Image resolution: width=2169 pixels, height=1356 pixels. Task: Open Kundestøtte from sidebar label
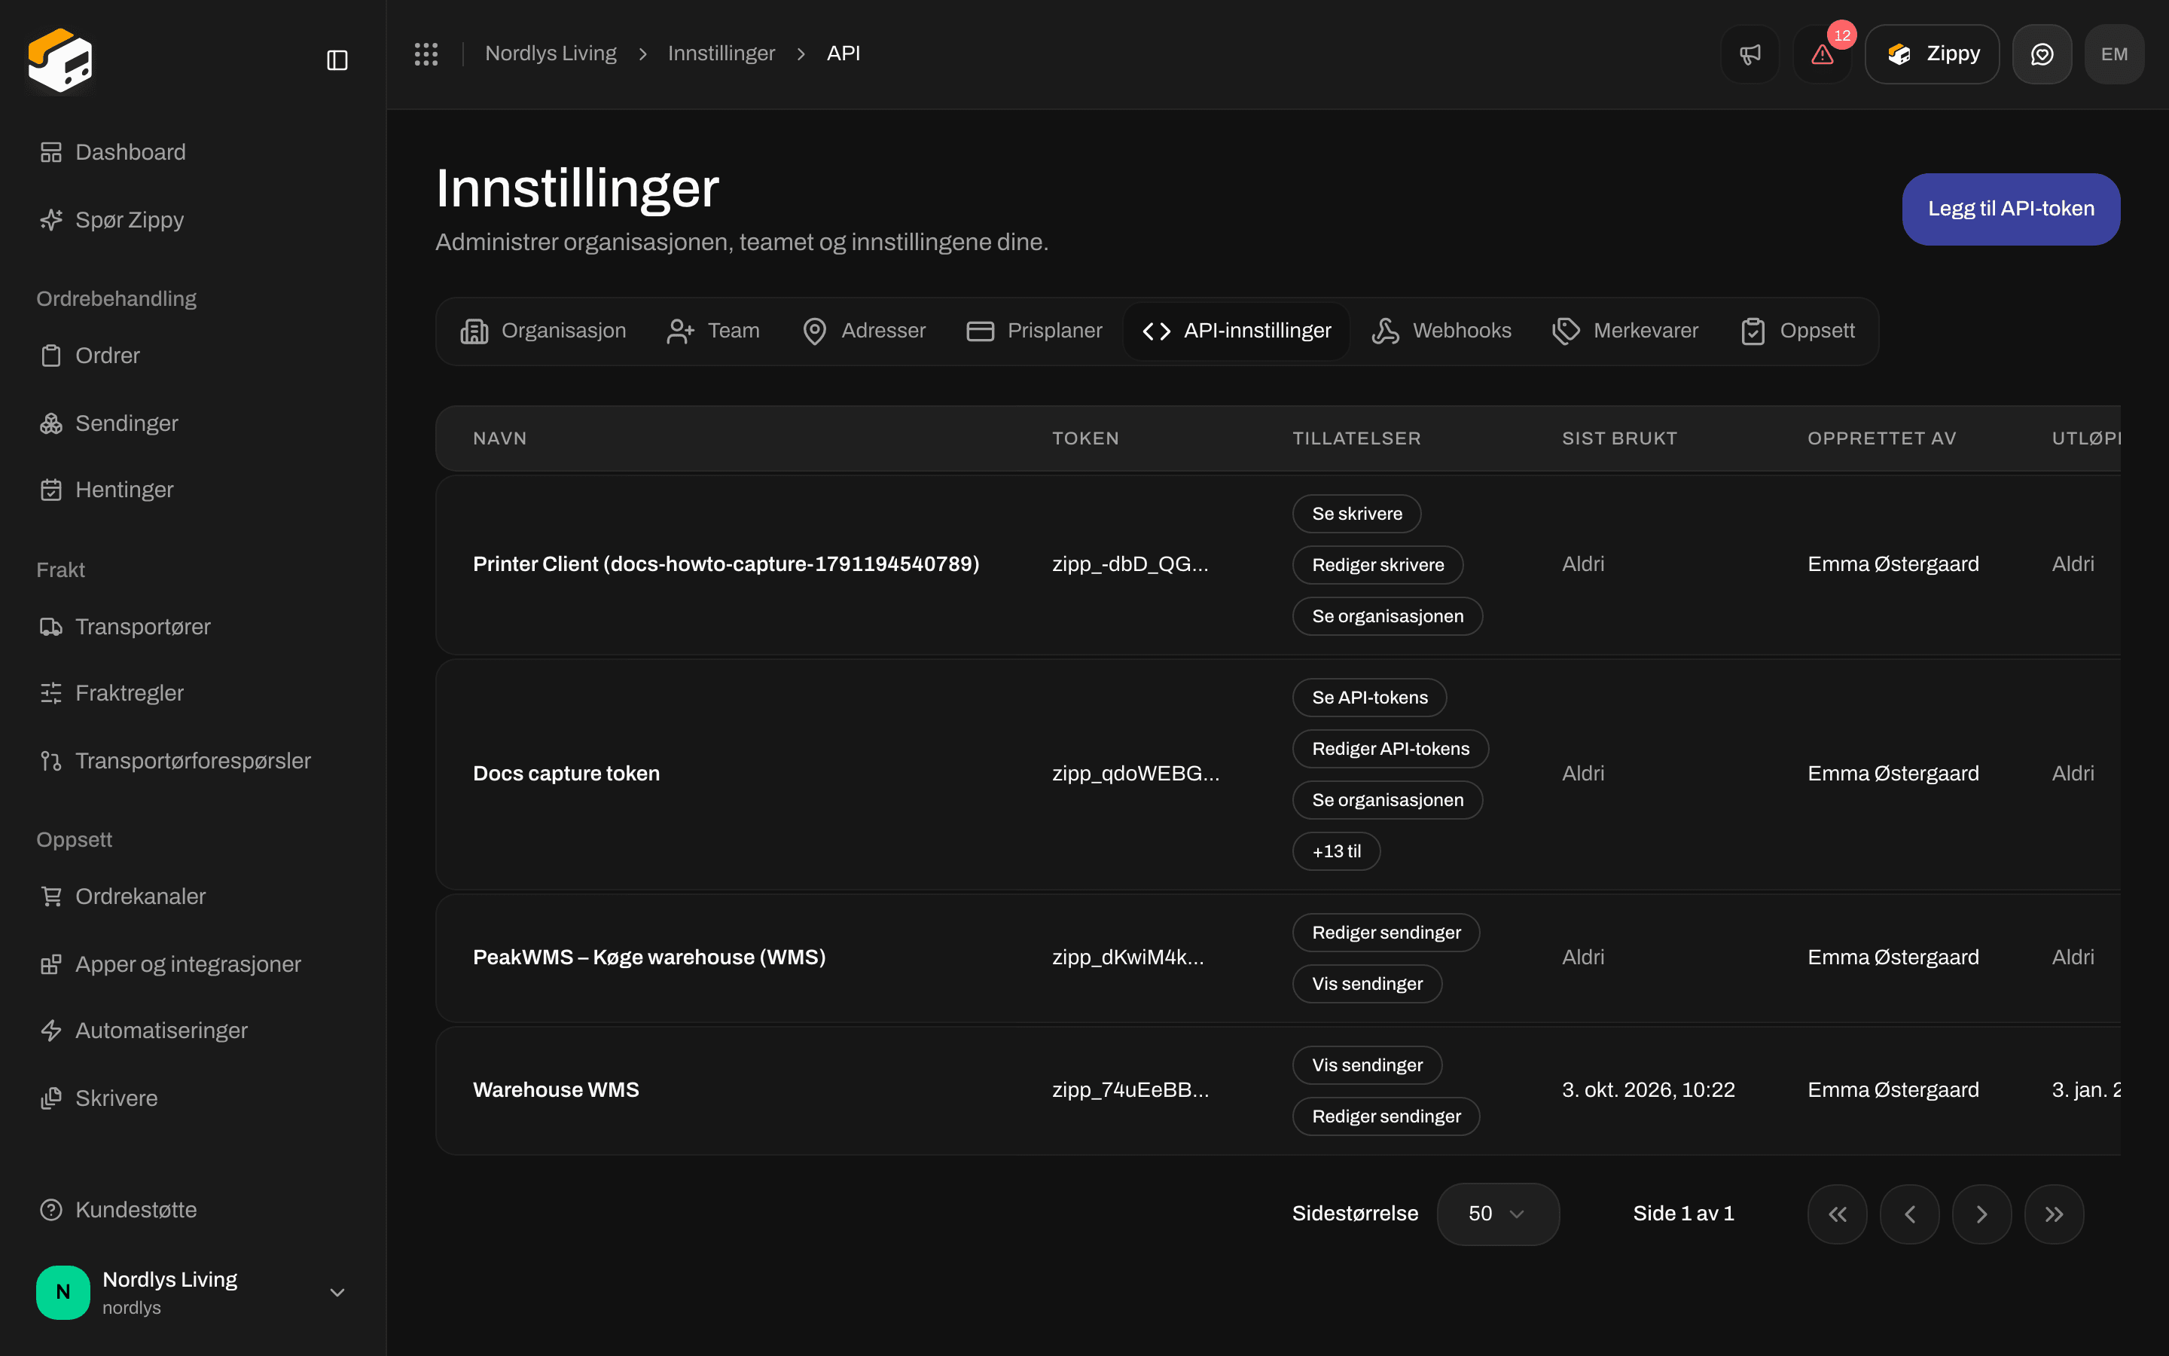coord(136,1210)
